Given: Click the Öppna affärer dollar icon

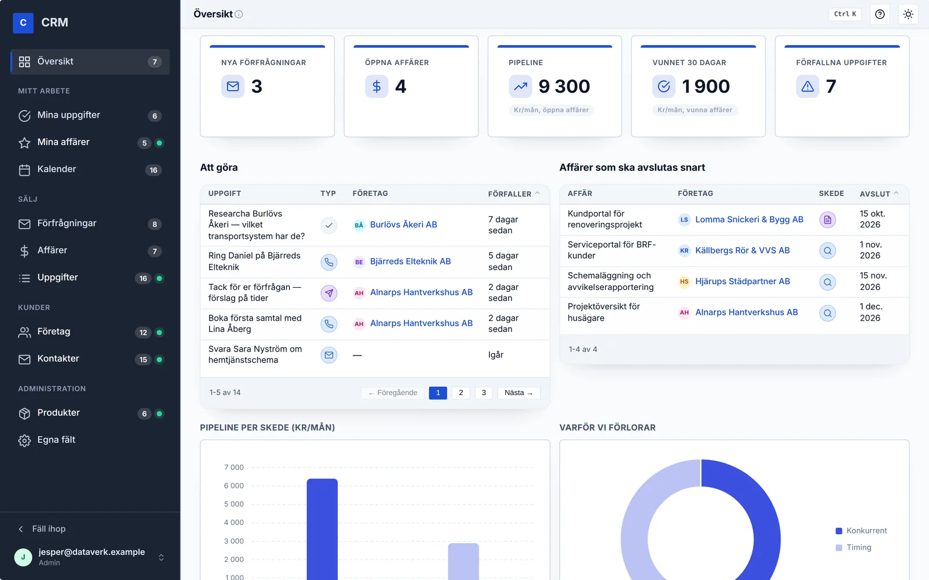Looking at the screenshot, I should click(x=376, y=86).
